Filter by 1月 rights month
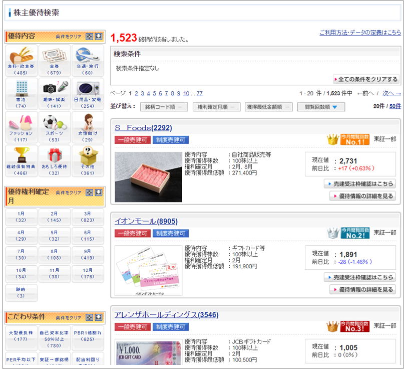 (22, 217)
